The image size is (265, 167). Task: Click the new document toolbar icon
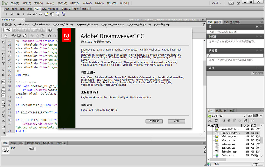tap(5, 36)
